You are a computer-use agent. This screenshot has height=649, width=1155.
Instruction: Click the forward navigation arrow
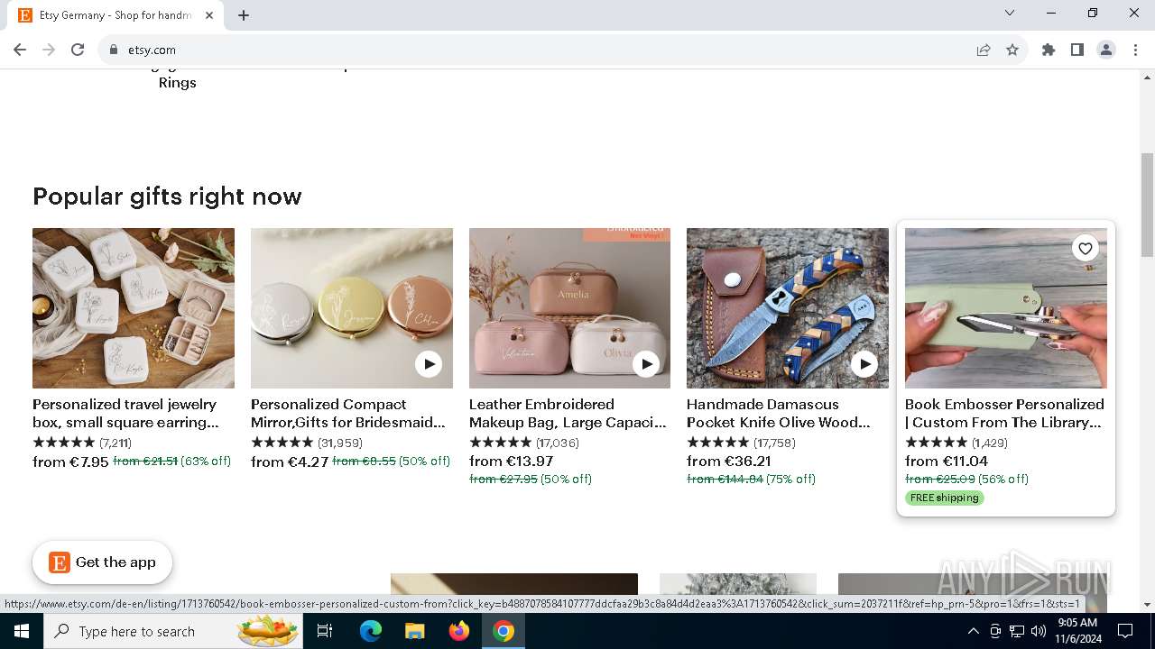tap(49, 50)
